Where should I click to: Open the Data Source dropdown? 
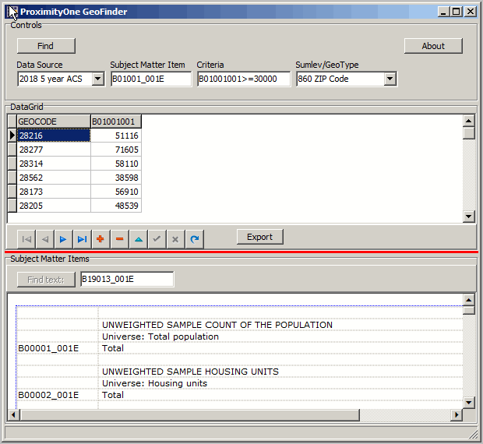point(97,79)
